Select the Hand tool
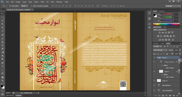 [2, 77]
